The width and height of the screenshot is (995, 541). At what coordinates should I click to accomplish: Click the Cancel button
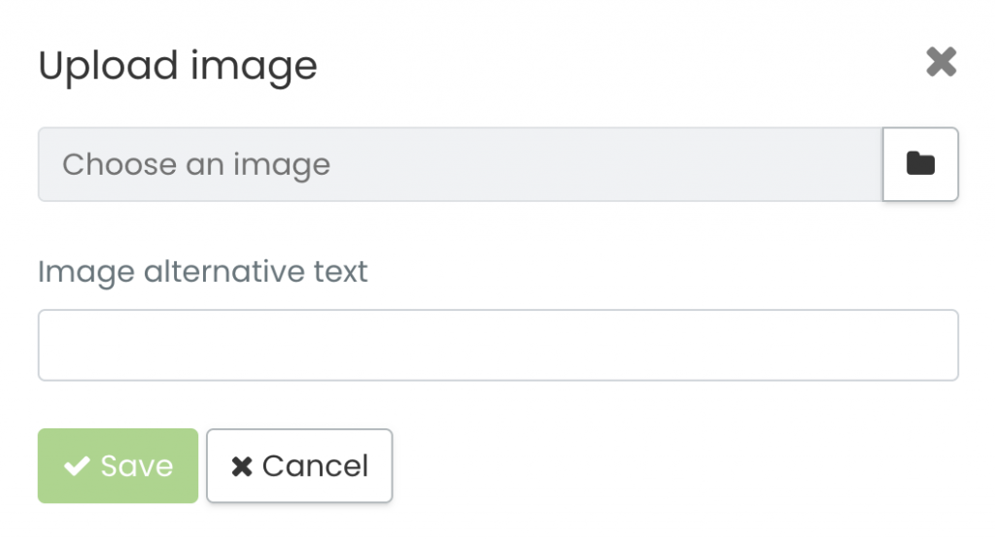pos(299,465)
